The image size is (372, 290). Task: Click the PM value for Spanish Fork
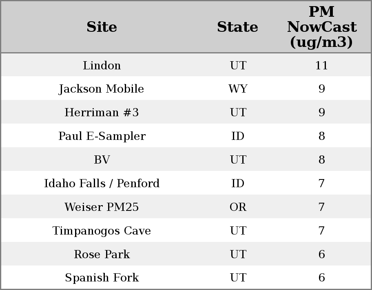click(321, 278)
